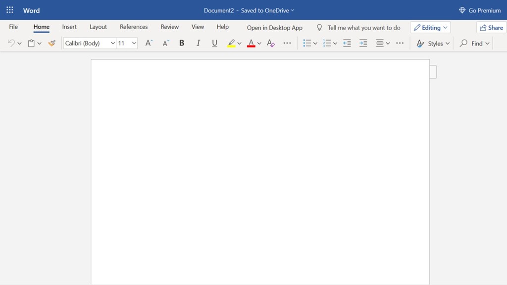The image size is (507, 285).
Task: Click the Styles icon
Action: click(420, 44)
